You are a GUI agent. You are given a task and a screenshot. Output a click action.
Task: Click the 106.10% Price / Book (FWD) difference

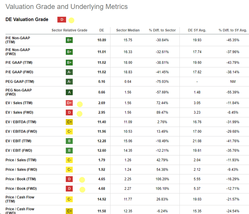coord(162,189)
